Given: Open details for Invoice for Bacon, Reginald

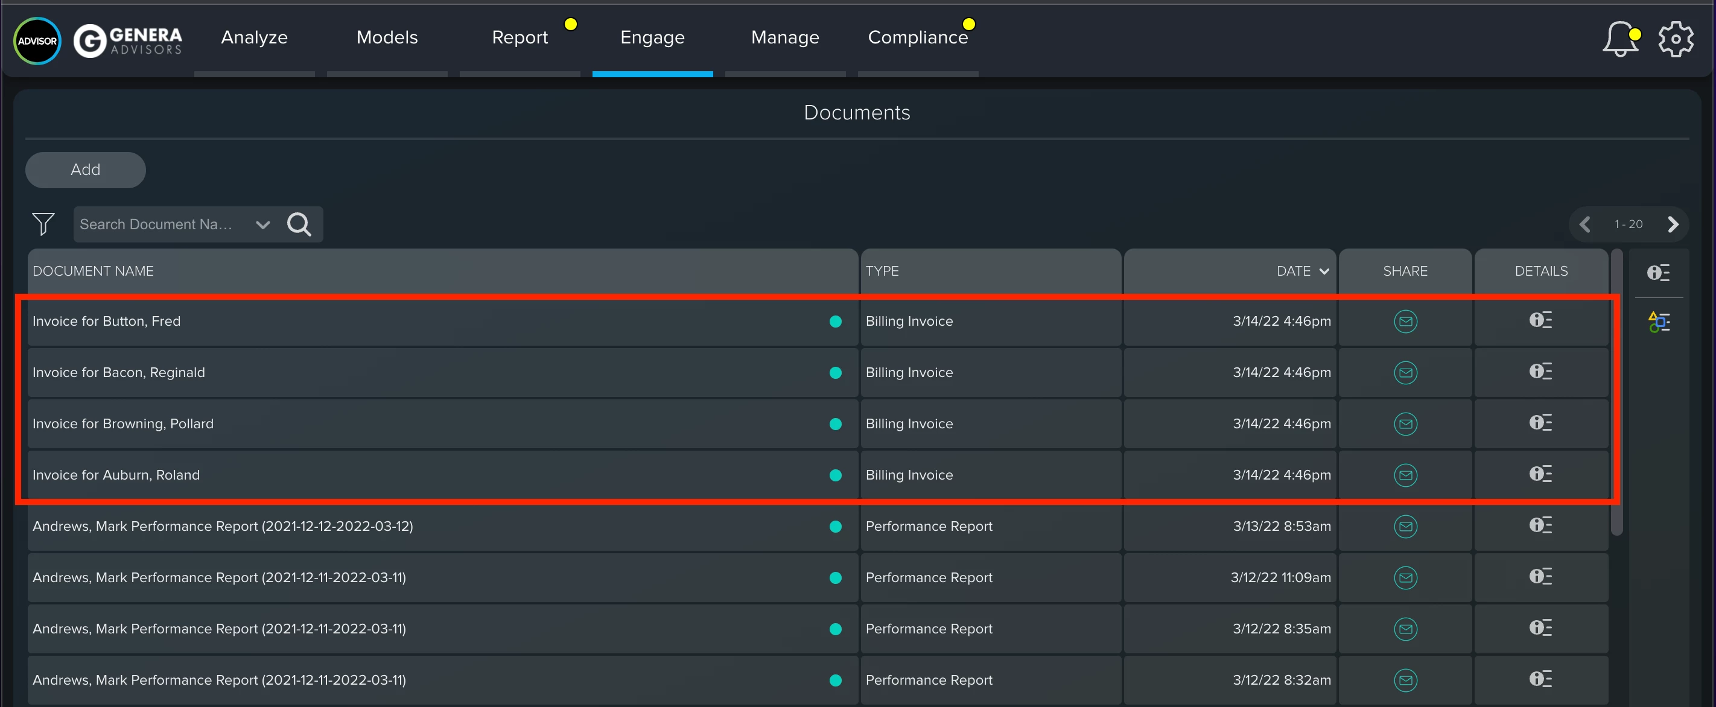Looking at the screenshot, I should click(1540, 372).
